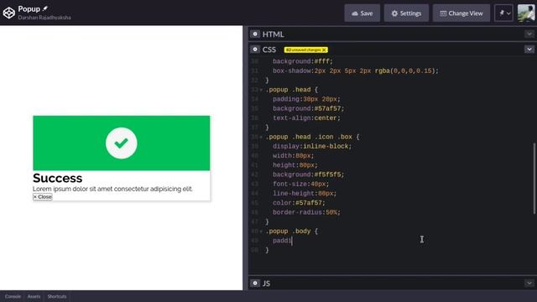
Task: Click the Lorem ipsum paragraph in preview
Action: (x=112, y=189)
